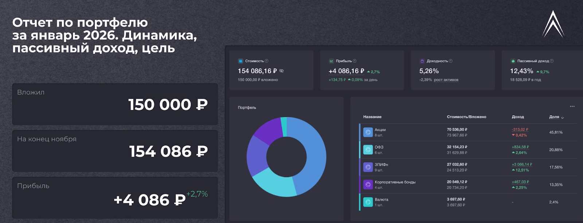Click the Доход column header
The height and width of the screenshot is (223, 583).
tap(518, 117)
